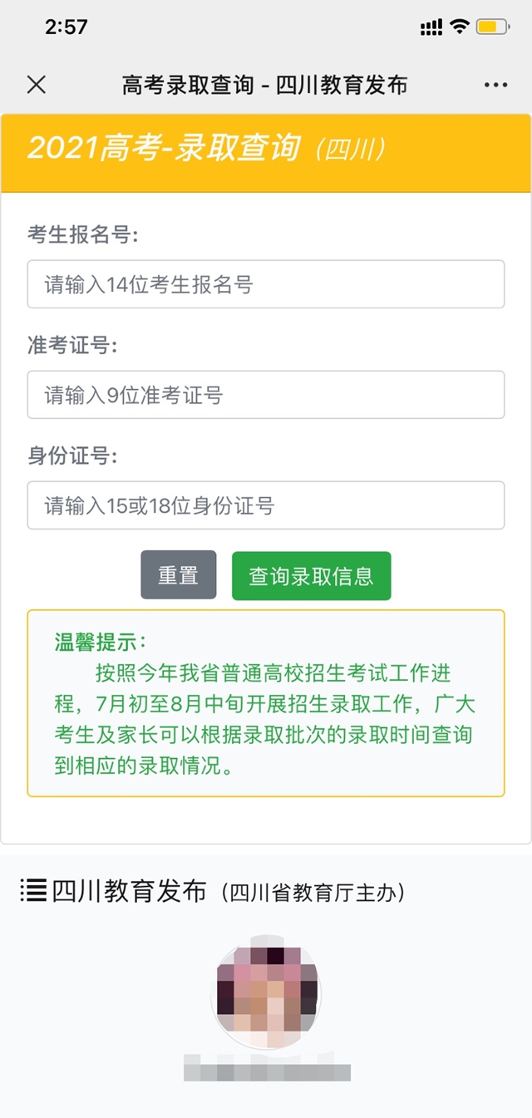Viewport: 532px width, 1118px height.
Task: Focus the 身份证号 input field
Action: pos(266,505)
